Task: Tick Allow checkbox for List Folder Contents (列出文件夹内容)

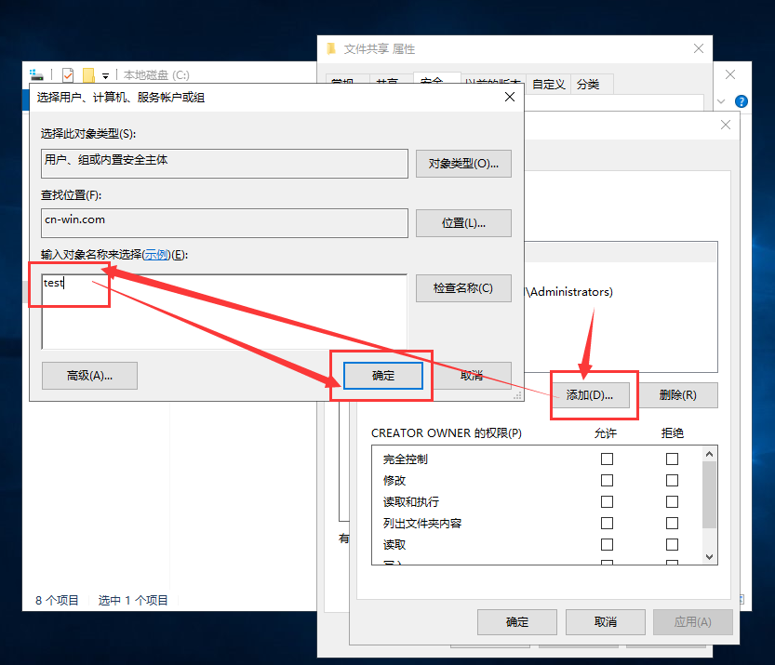Action: [607, 524]
